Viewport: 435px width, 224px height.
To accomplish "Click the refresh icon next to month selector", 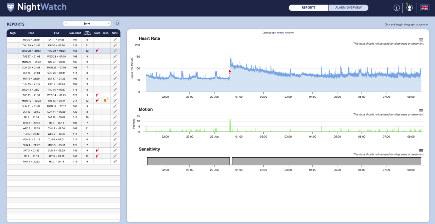I will [117, 23].
